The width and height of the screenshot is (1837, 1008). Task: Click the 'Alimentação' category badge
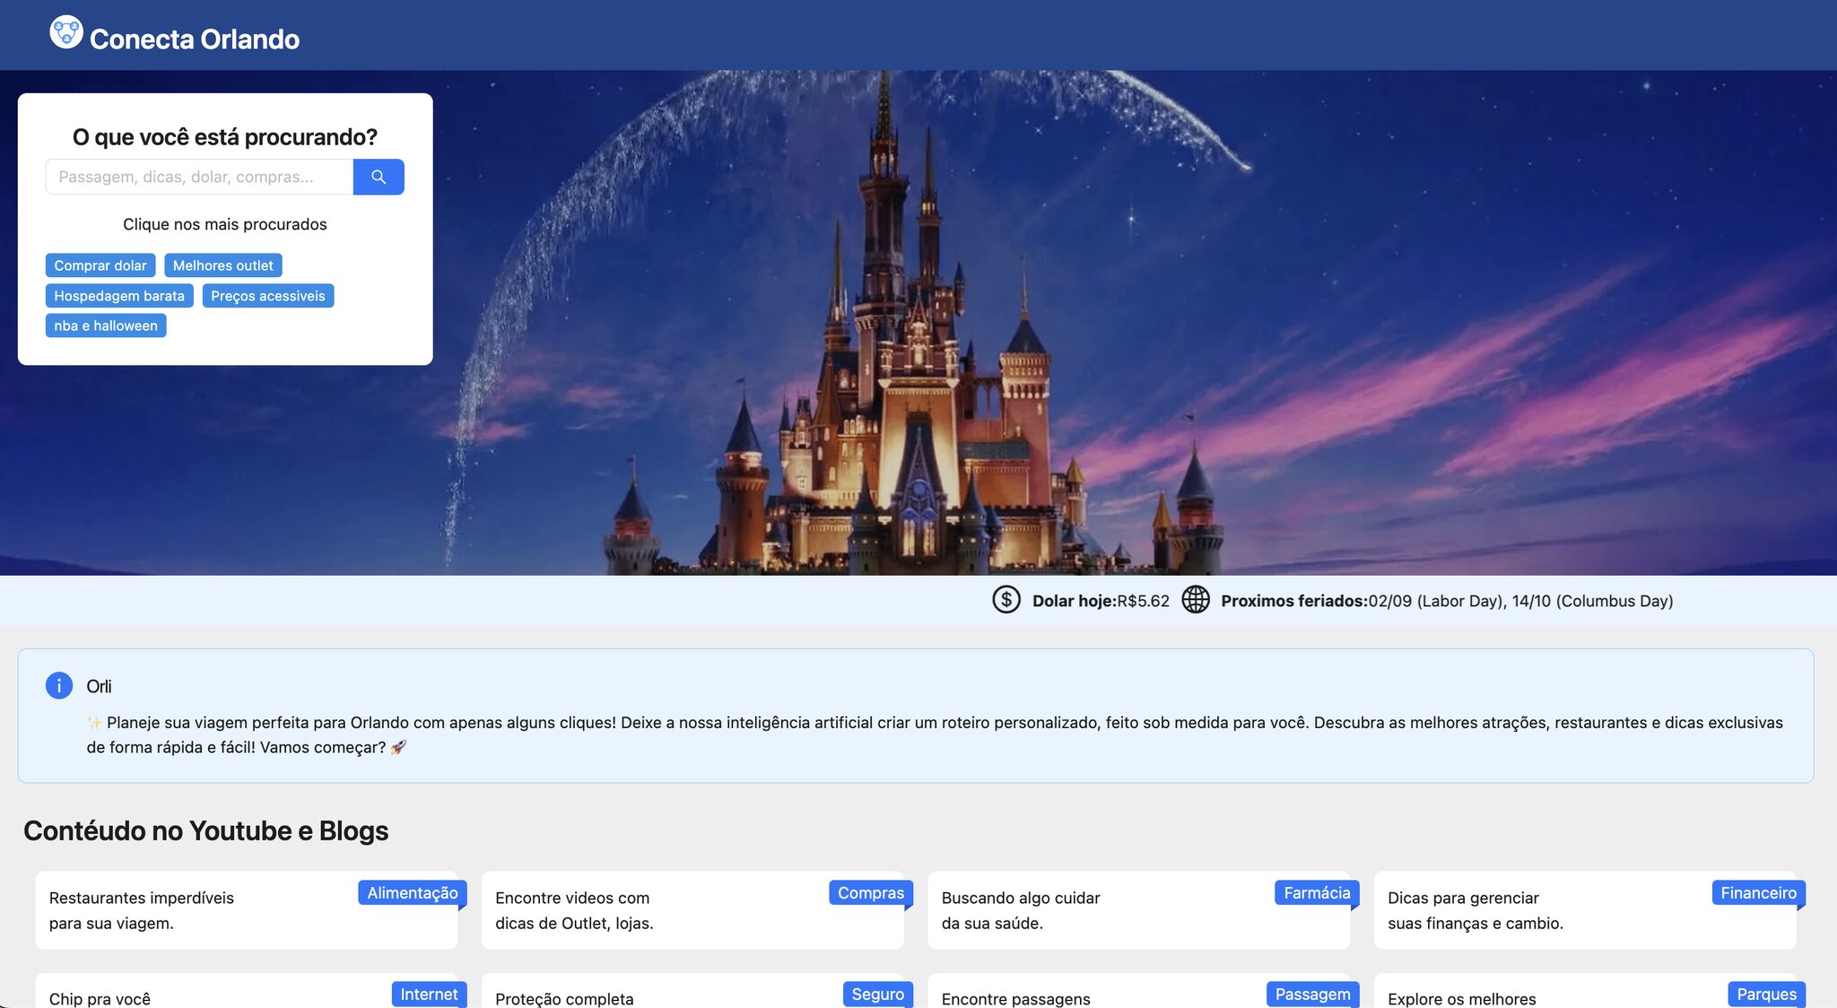pos(413,893)
